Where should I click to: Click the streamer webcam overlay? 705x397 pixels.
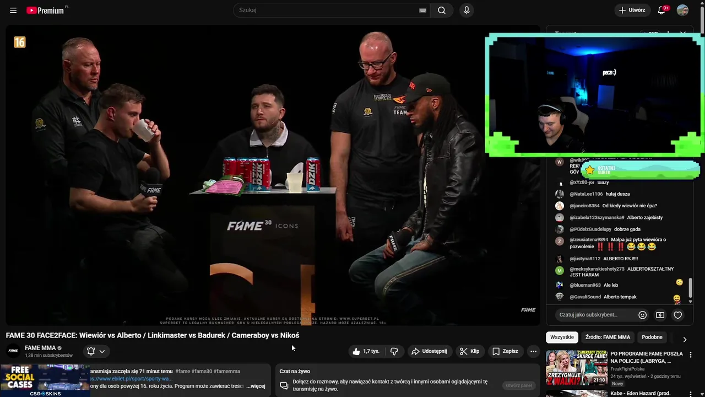coord(594,95)
